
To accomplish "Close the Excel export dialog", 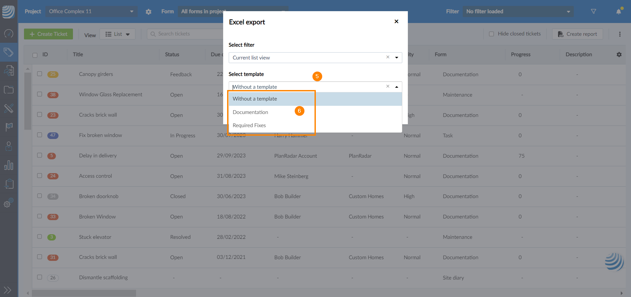I will (x=396, y=21).
